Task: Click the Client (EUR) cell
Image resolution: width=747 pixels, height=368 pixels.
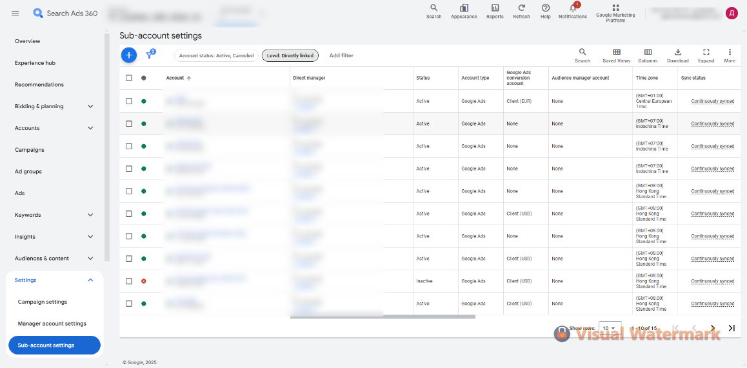Action: click(519, 101)
